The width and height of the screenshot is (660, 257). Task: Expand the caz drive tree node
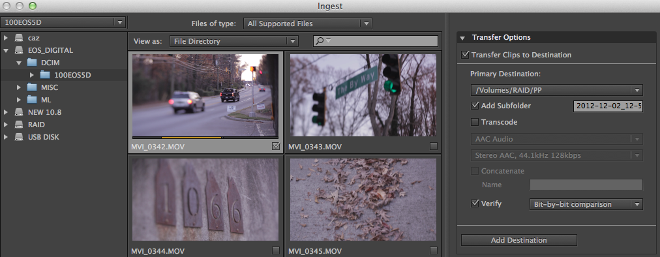pyautogui.click(x=5, y=38)
